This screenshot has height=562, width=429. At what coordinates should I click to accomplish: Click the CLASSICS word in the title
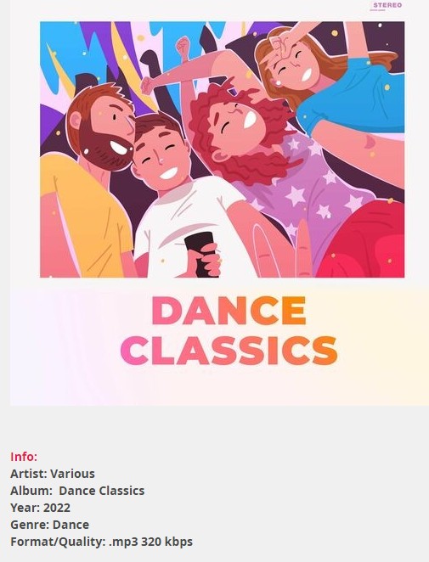point(229,350)
